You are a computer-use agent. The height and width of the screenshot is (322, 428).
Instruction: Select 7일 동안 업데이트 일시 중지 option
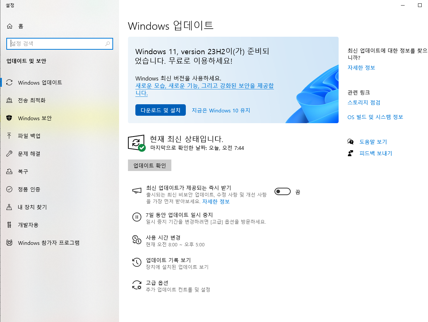(x=199, y=218)
